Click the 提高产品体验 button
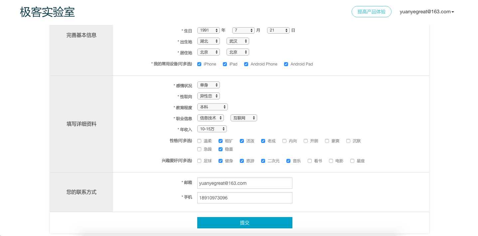 click(372, 12)
